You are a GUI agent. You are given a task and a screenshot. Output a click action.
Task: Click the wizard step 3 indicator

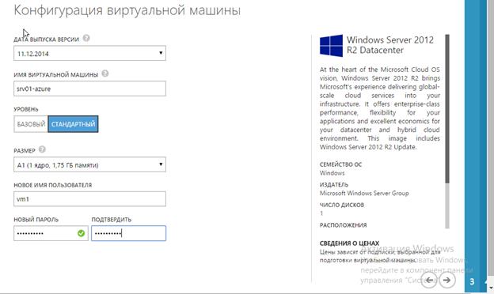472,281
